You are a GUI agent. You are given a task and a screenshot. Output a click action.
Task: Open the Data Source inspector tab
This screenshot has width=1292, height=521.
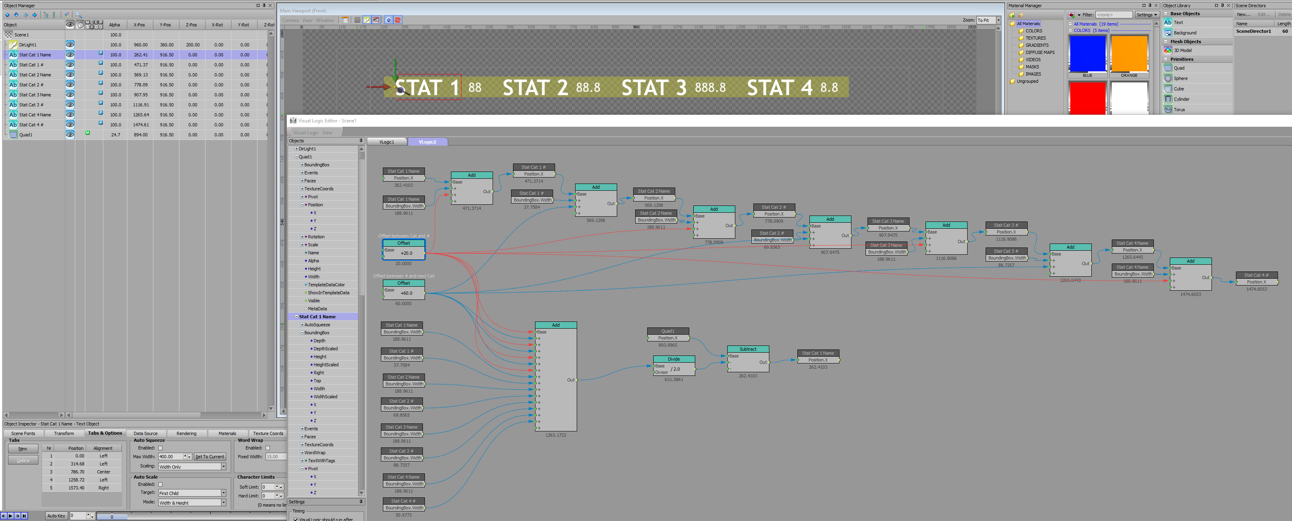tap(145, 433)
